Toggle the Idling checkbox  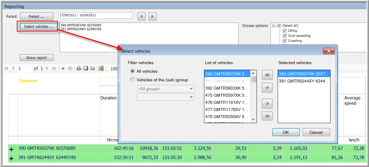(284, 31)
